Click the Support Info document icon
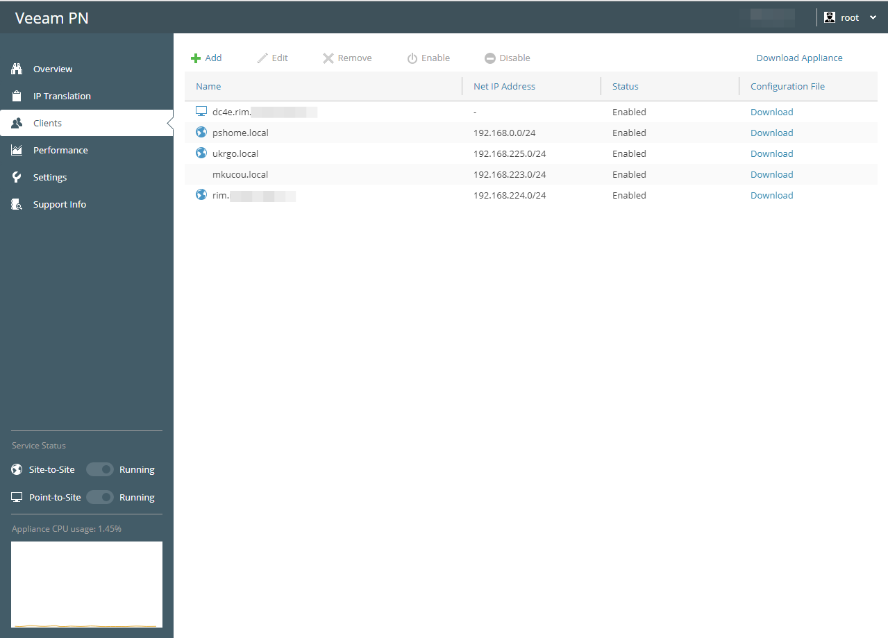Viewport: 888px width, 638px height. tap(17, 204)
